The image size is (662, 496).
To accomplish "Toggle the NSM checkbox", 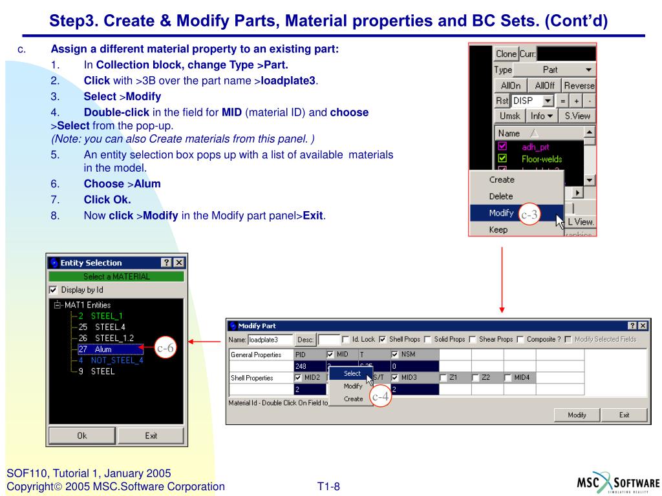I will click(395, 355).
